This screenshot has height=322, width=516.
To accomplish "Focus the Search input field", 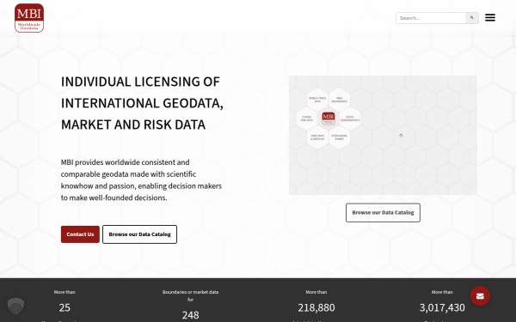I will (x=431, y=18).
